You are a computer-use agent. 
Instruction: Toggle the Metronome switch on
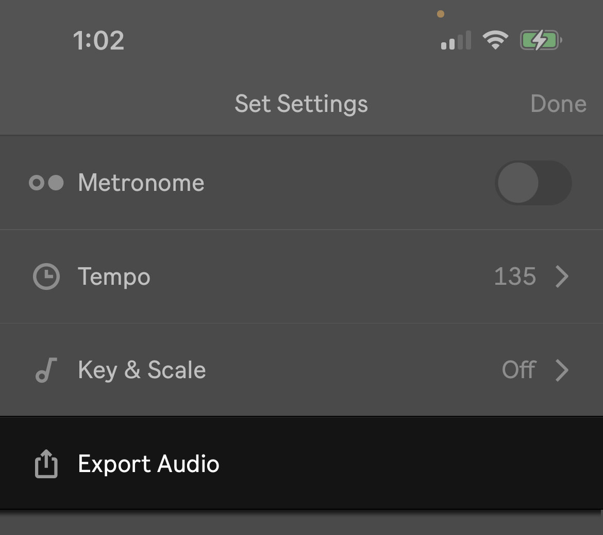pyautogui.click(x=533, y=183)
